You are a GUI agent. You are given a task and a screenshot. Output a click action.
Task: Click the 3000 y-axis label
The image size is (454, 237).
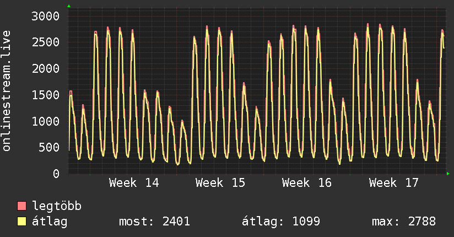click(x=46, y=16)
